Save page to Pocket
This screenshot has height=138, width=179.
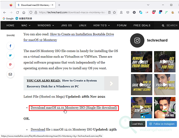(128, 12)
